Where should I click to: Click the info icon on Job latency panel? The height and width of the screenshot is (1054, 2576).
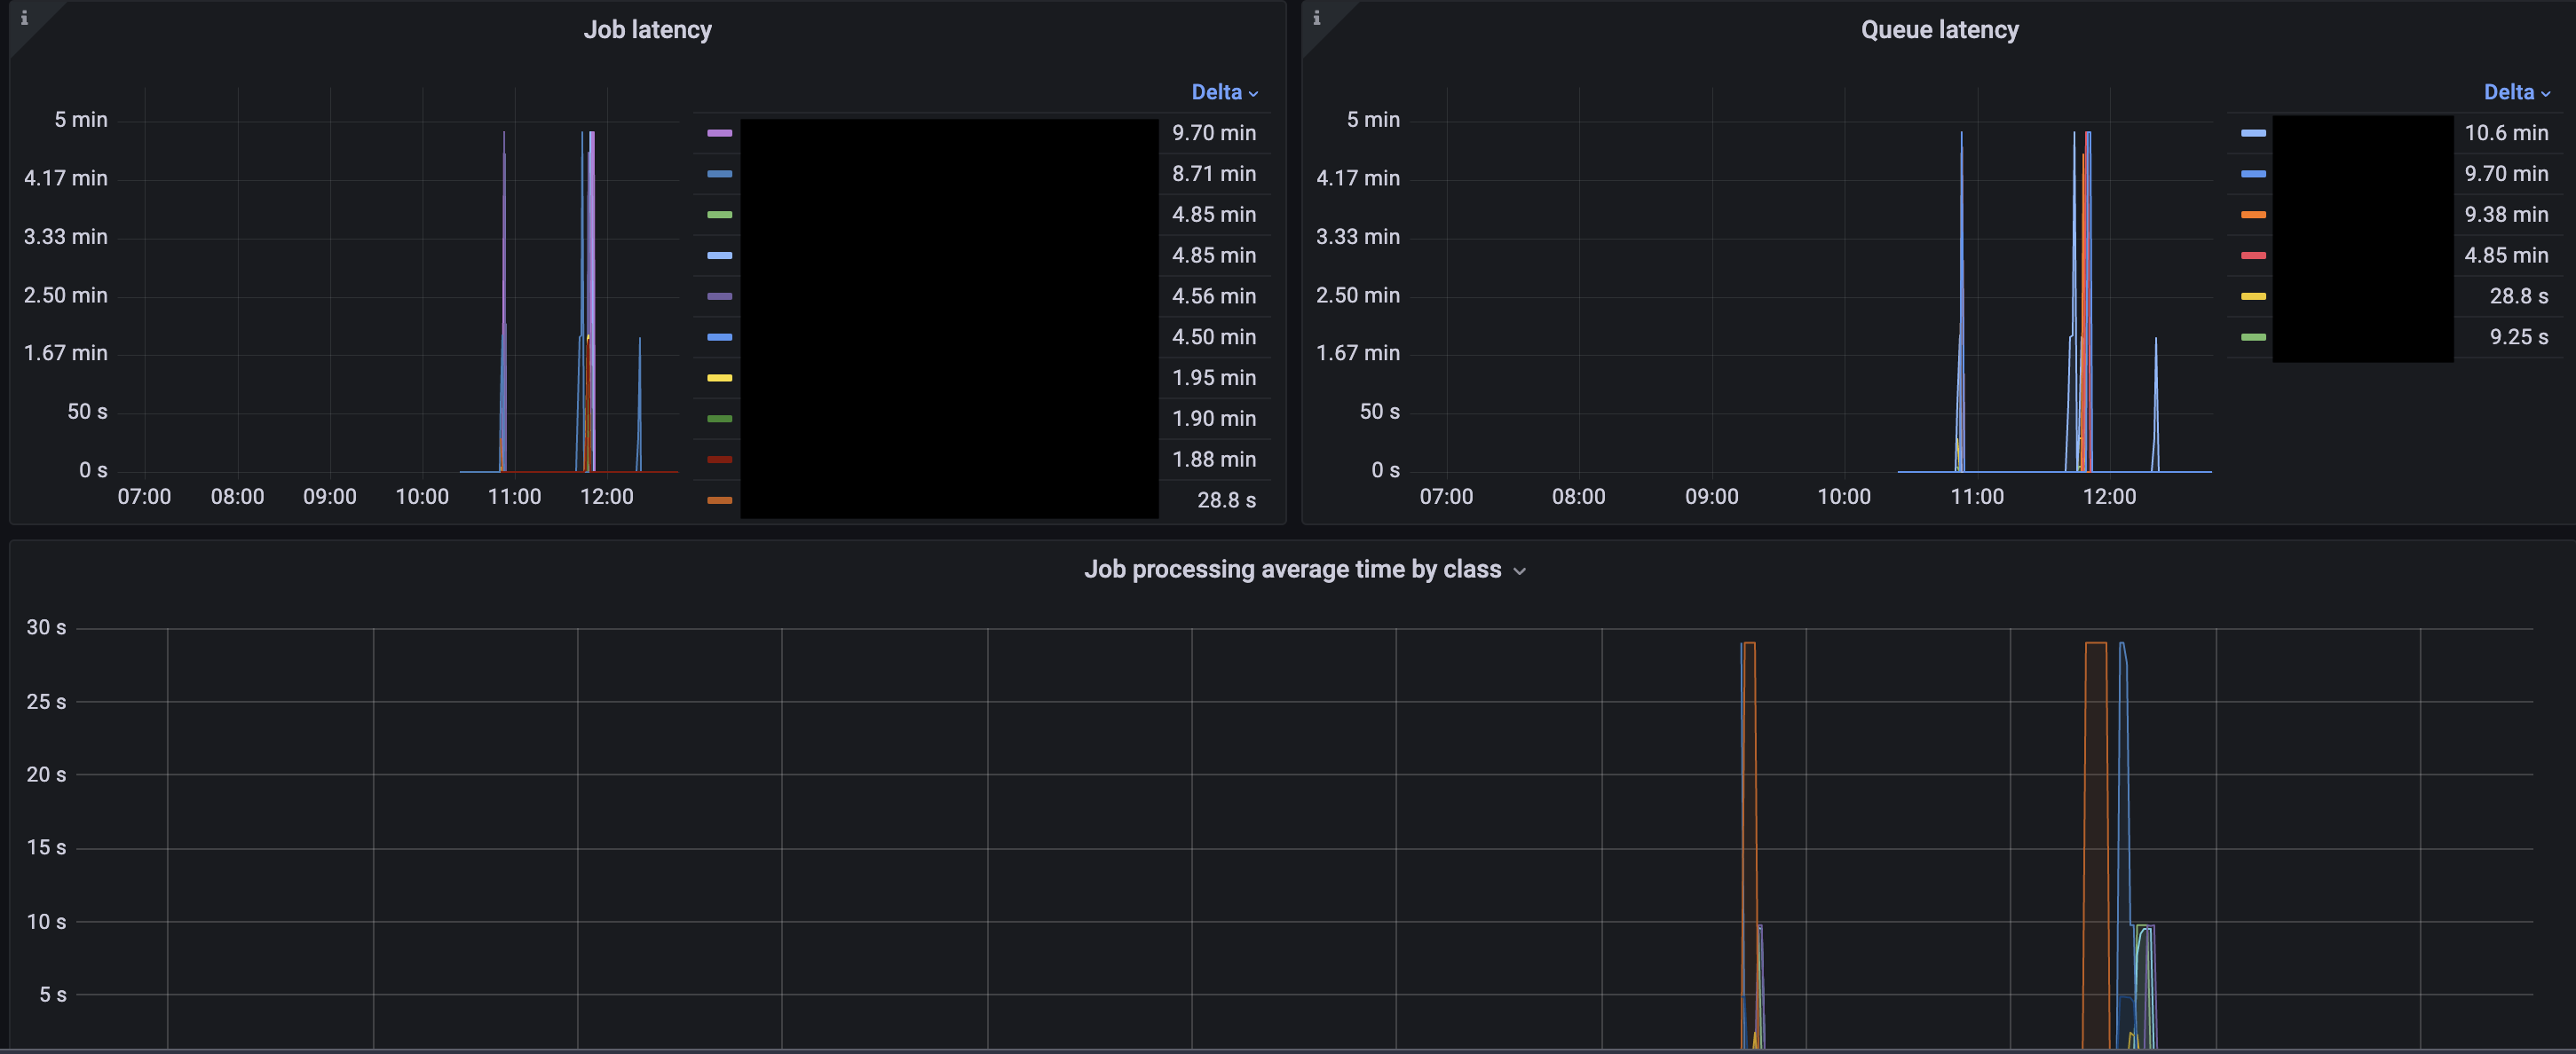[24, 18]
